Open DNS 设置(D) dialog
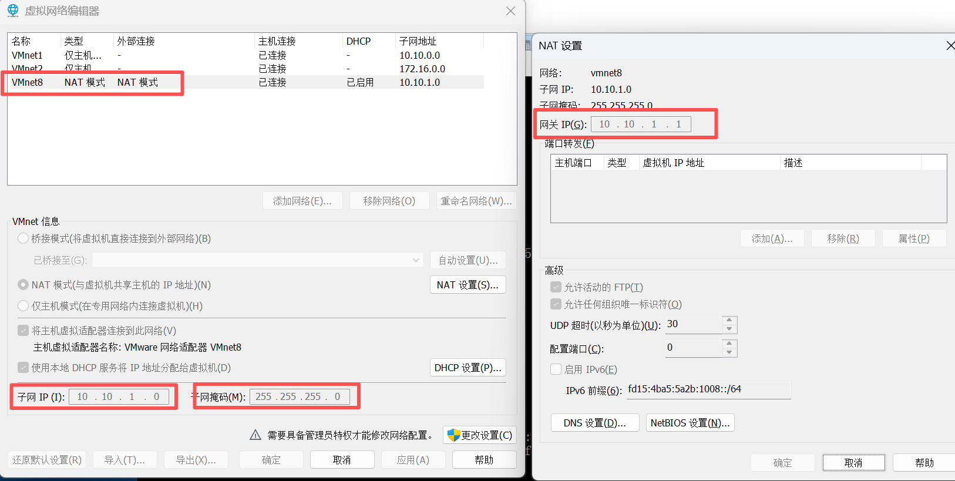Screen dimensions: 955x481 click(595, 423)
